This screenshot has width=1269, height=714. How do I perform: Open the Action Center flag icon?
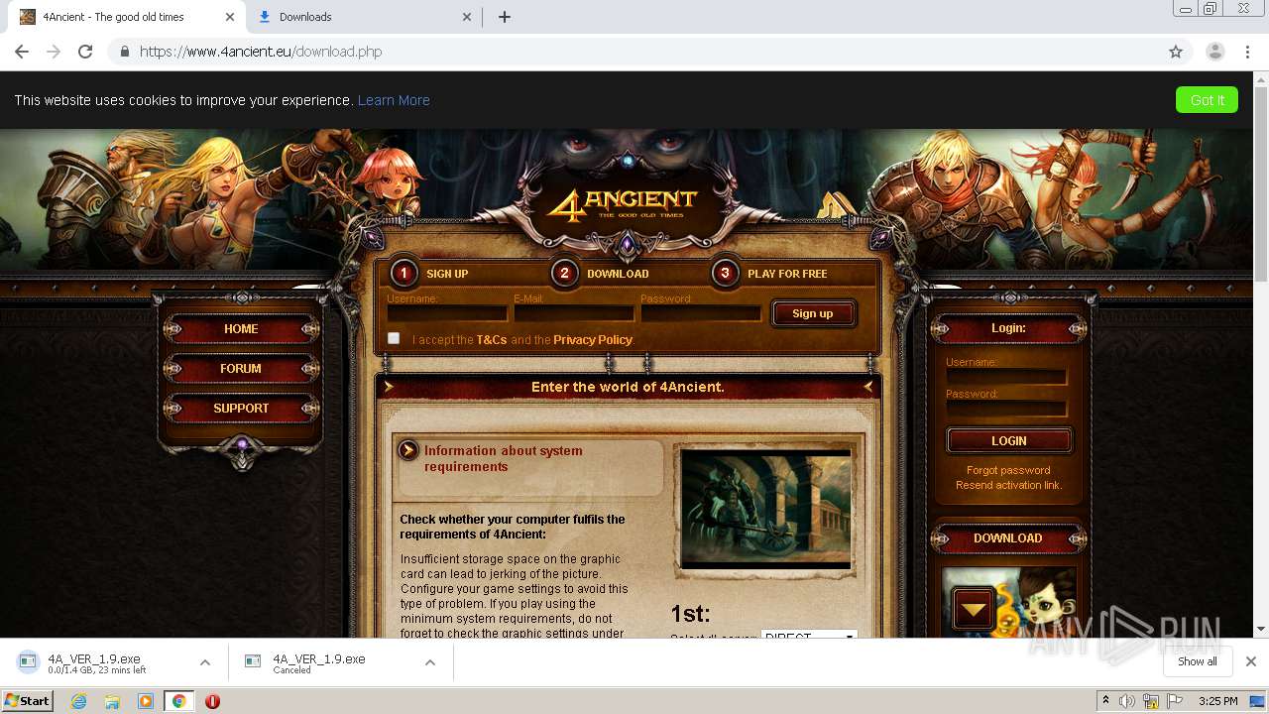[x=1174, y=701]
